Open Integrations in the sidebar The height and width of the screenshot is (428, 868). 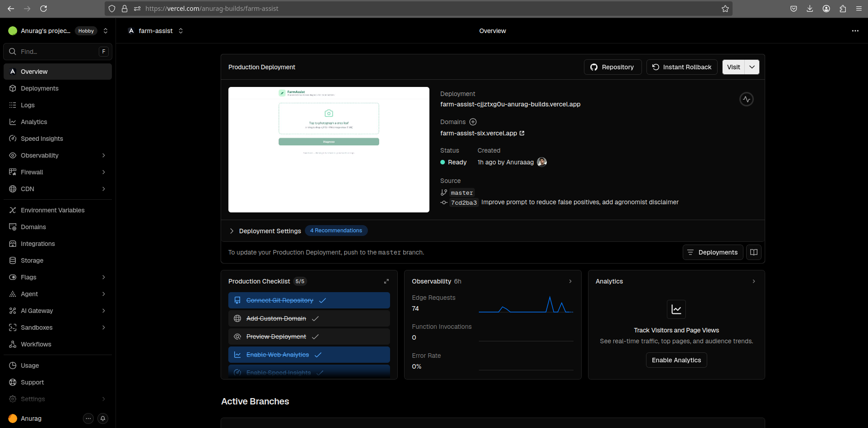pyautogui.click(x=58, y=244)
